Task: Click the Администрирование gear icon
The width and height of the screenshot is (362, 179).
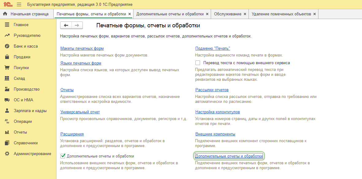Action: click(x=7, y=154)
